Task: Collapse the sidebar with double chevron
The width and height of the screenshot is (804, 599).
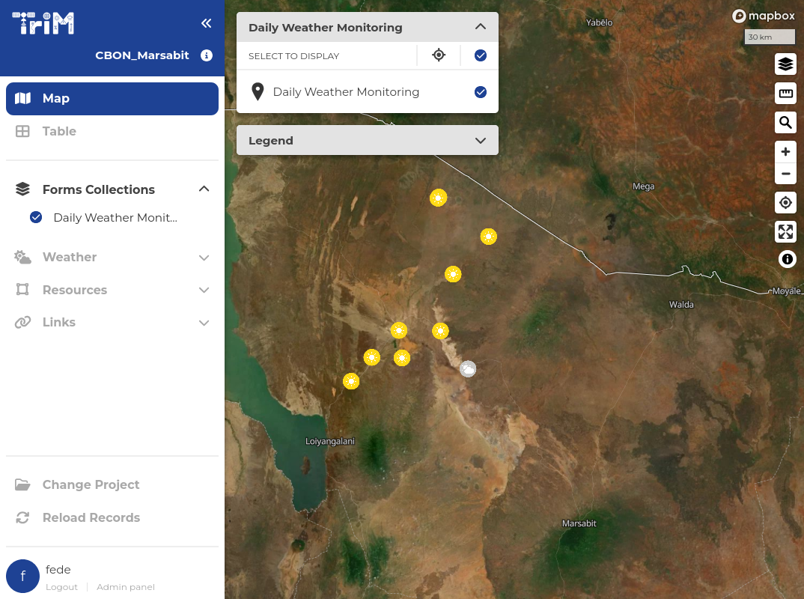Action: pyautogui.click(x=207, y=23)
